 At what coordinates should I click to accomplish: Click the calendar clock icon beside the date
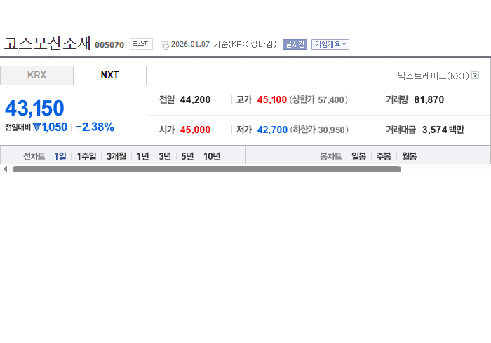tap(164, 45)
